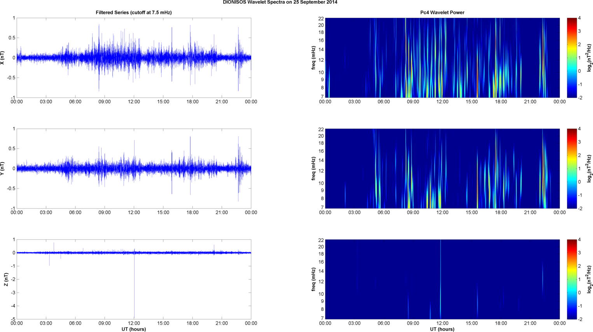Click 'freq (mHz)' label of Z wavelet plot
This screenshot has width=593, height=332.
click(x=313, y=279)
